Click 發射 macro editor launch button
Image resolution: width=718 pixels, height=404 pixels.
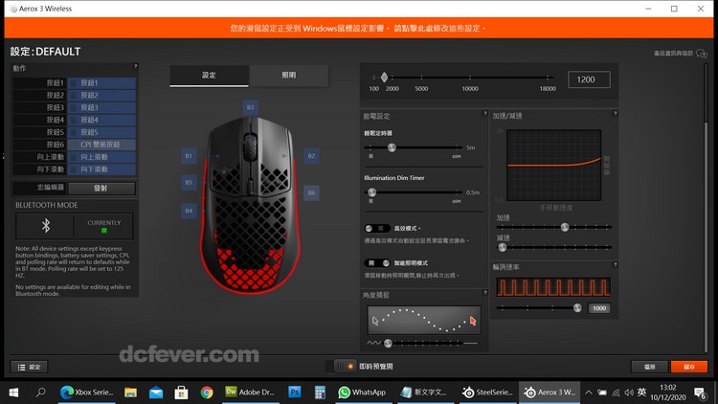click(x=101, y=189)
